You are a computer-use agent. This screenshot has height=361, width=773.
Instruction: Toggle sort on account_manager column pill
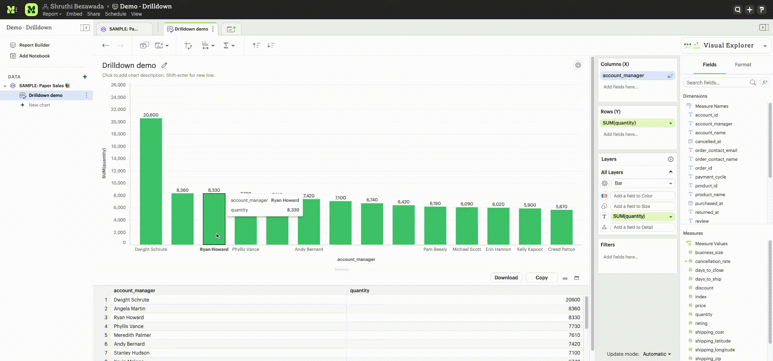(670, 76)
